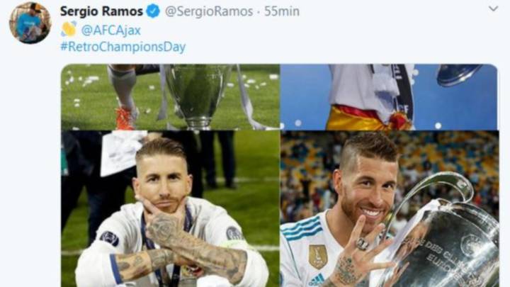Open the tweet options chevron menu
510x287 pixels.
coord(493,9)
